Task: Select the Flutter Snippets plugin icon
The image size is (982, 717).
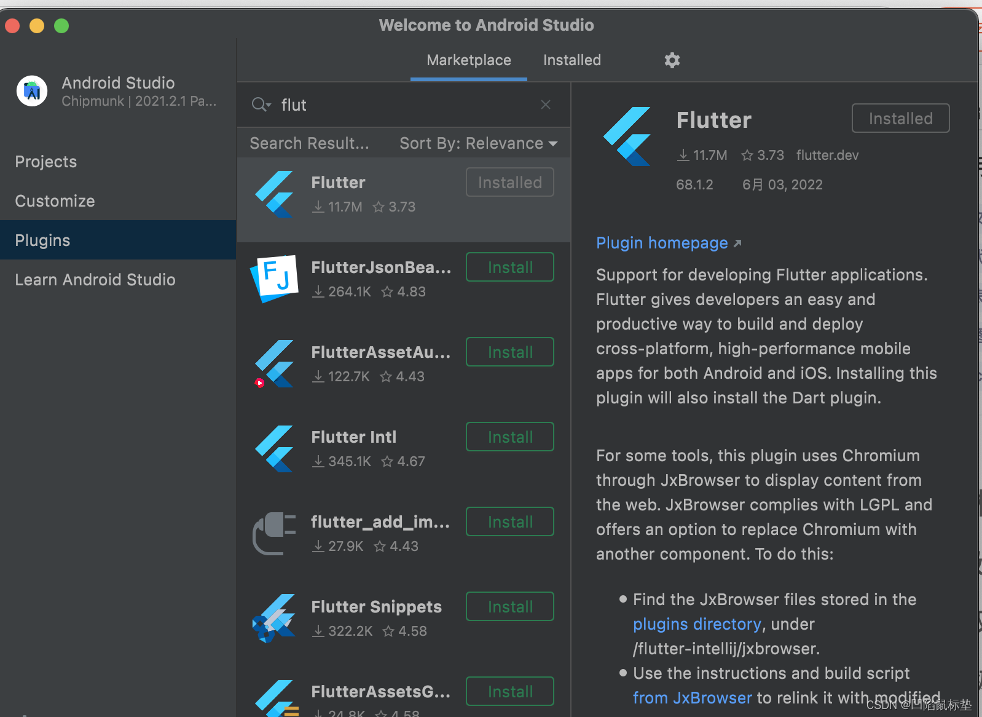Action: (x=275, y=618)
